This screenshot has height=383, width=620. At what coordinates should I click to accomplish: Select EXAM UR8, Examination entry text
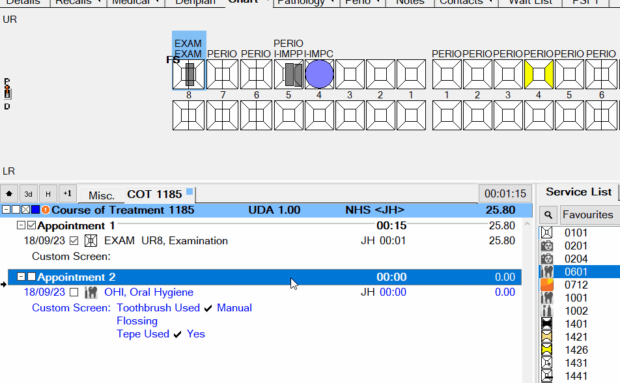click(x=166, y=241)
